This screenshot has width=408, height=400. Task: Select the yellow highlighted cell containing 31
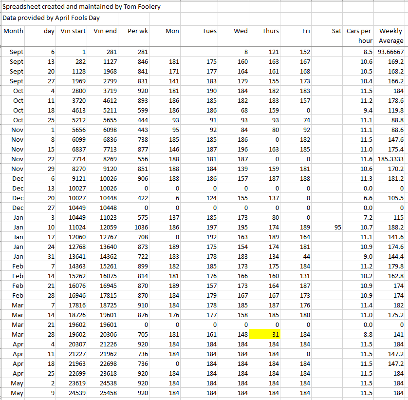tap(265, 334)
